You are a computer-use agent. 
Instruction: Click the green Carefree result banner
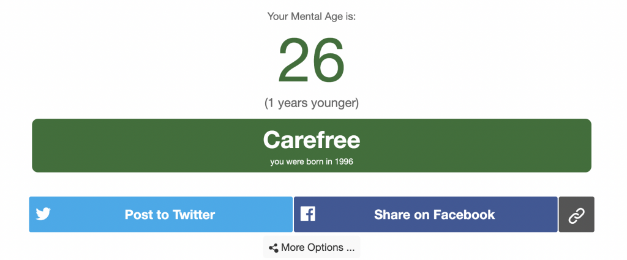[x=312, y=146]
